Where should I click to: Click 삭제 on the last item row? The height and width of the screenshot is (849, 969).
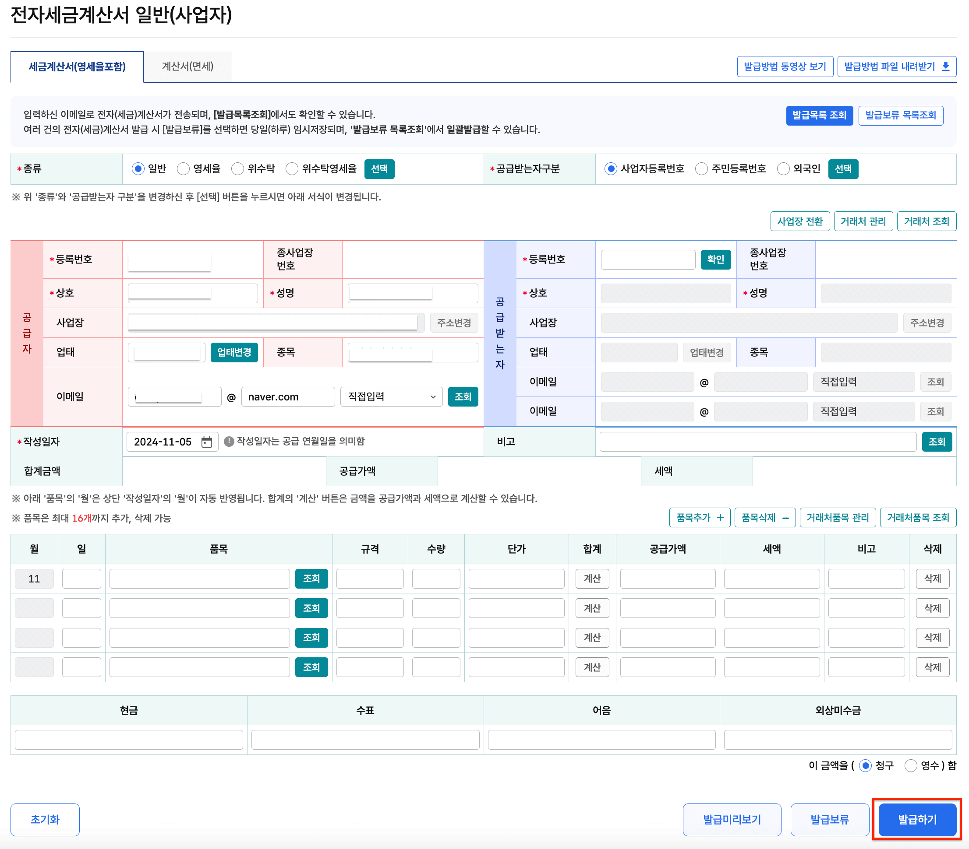coord(932,667)
